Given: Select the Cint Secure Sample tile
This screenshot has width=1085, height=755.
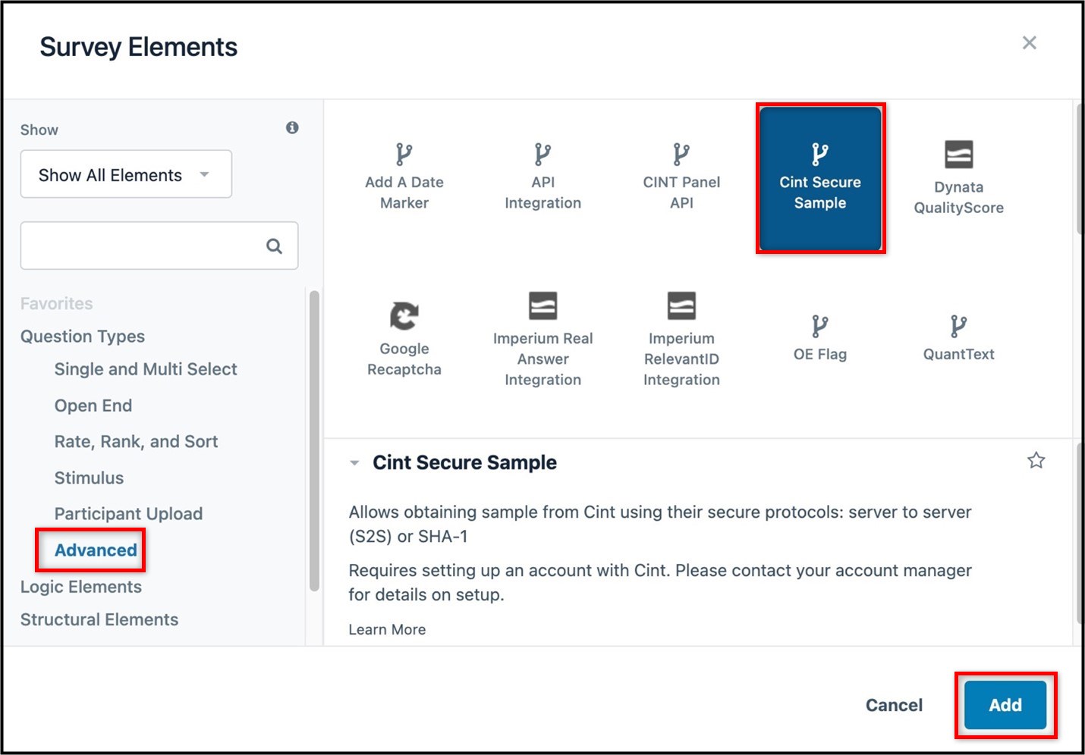Looking at the screenshot, I should tap(819, 176).
